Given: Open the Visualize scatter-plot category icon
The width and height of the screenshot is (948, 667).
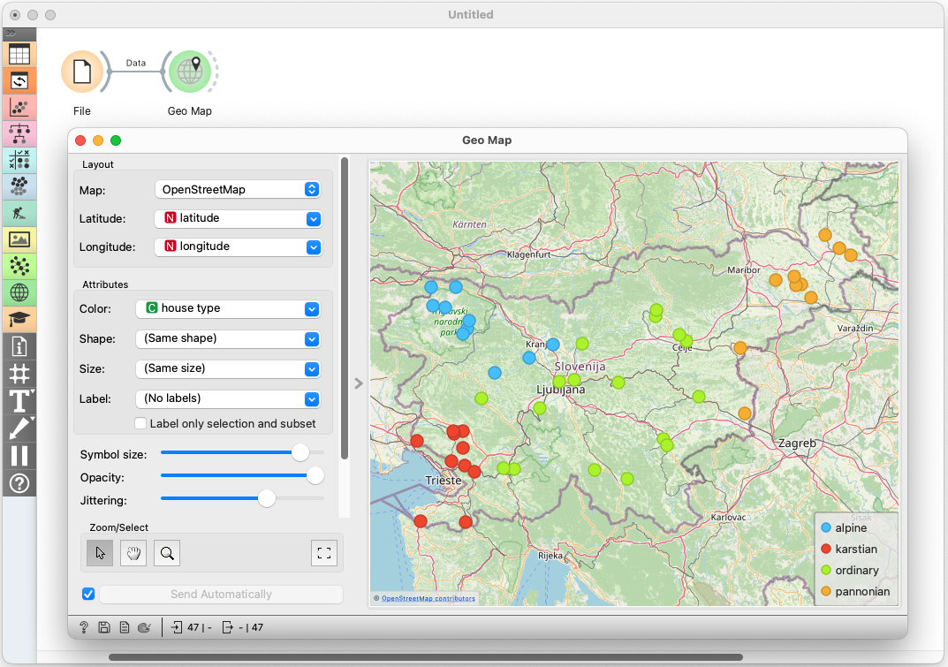Looking at the screenshot, I should [19, 108].
